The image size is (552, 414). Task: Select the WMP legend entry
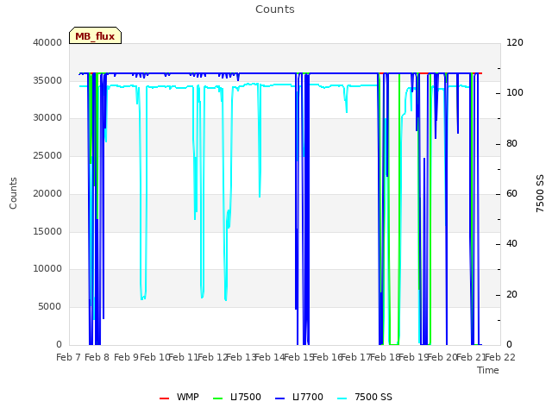pyautogui.click(x=179, y=397)
